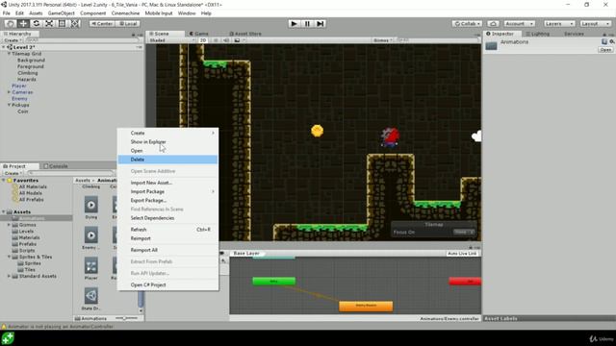Select the Scale tool in toolbar
The height and width of the screenshot is (346, 616).
49,23
